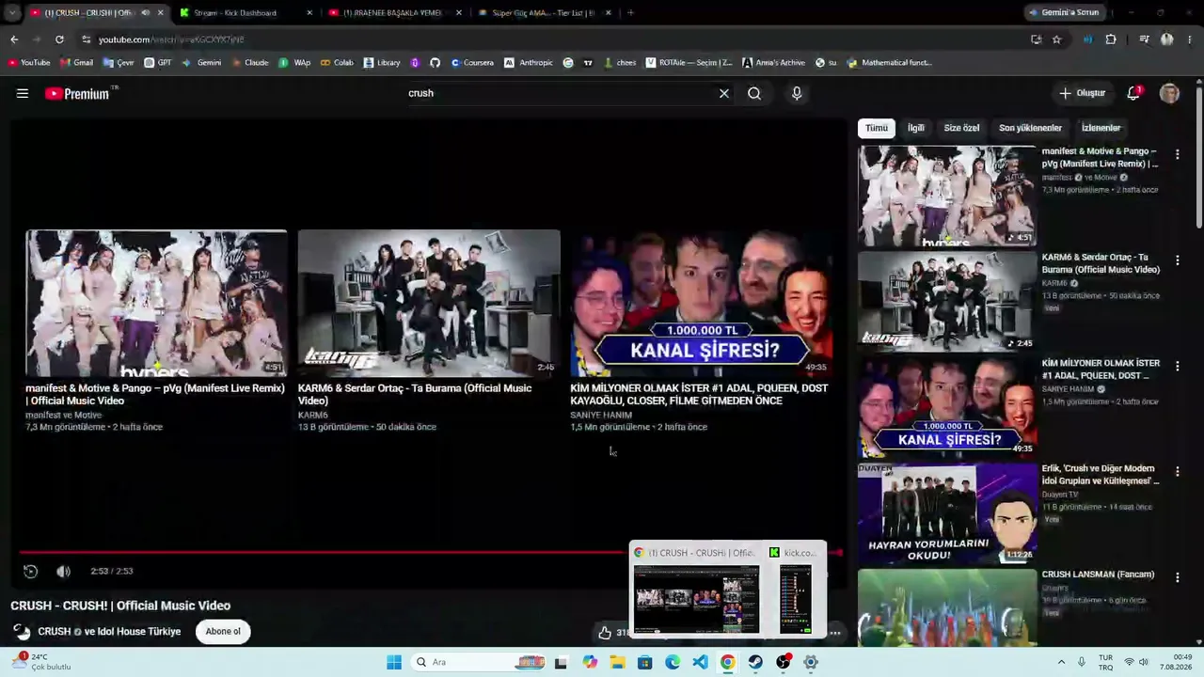Image resolution: width=1204 pixels, height=677 pixels.
Task: Click the taskbar Ara search box
Action: (x=480, y=662)
